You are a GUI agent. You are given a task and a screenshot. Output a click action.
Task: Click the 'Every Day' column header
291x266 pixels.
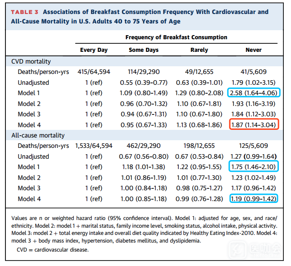pyautogui.click(x=94, y=50)
